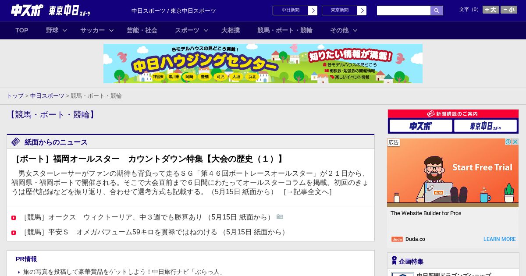The image size is (526, 276).
Task: Click トップ breadcrumb link
Action: 15,96
